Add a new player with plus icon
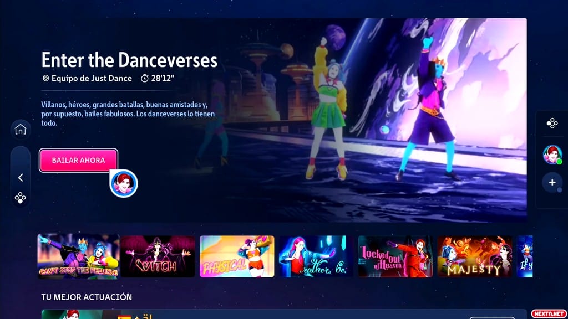Screen dimensions: 568x319 pos(552,183)
